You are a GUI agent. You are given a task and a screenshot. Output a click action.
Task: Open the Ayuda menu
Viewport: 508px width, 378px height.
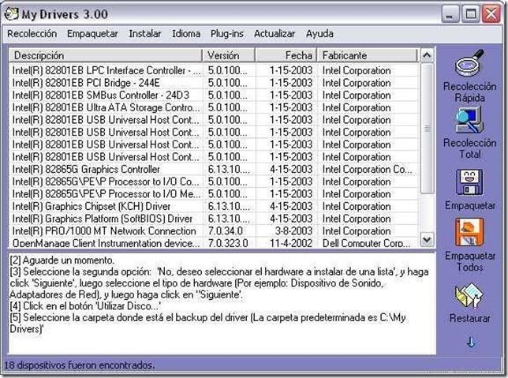319,34
